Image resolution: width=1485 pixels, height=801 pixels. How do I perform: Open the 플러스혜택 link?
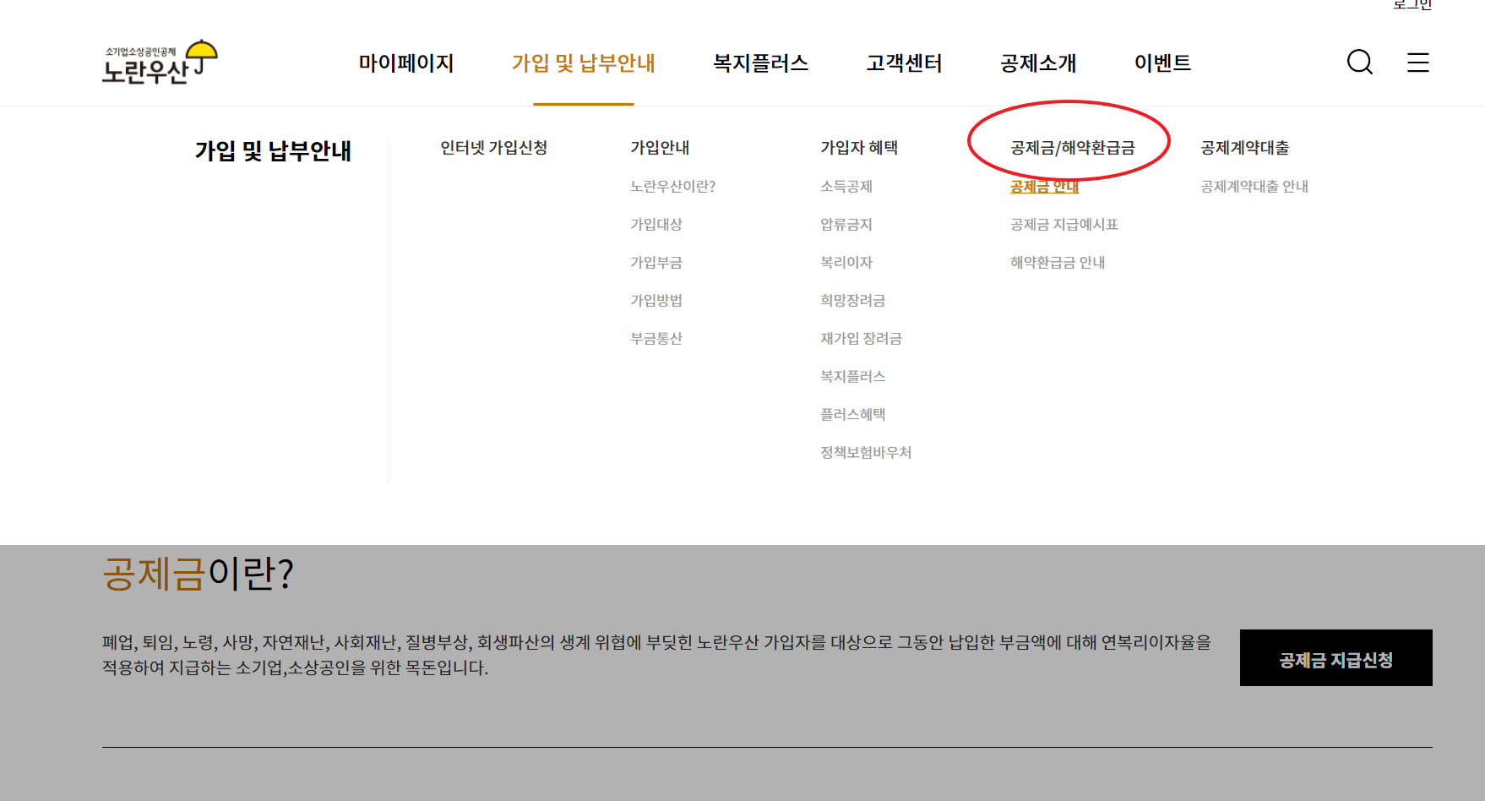(x=852, y=414)
